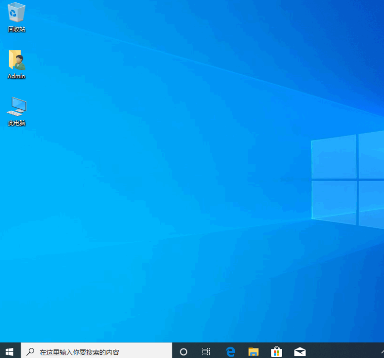Launch Microsoft Edge from the taskbar

click(x=230, y=351)
